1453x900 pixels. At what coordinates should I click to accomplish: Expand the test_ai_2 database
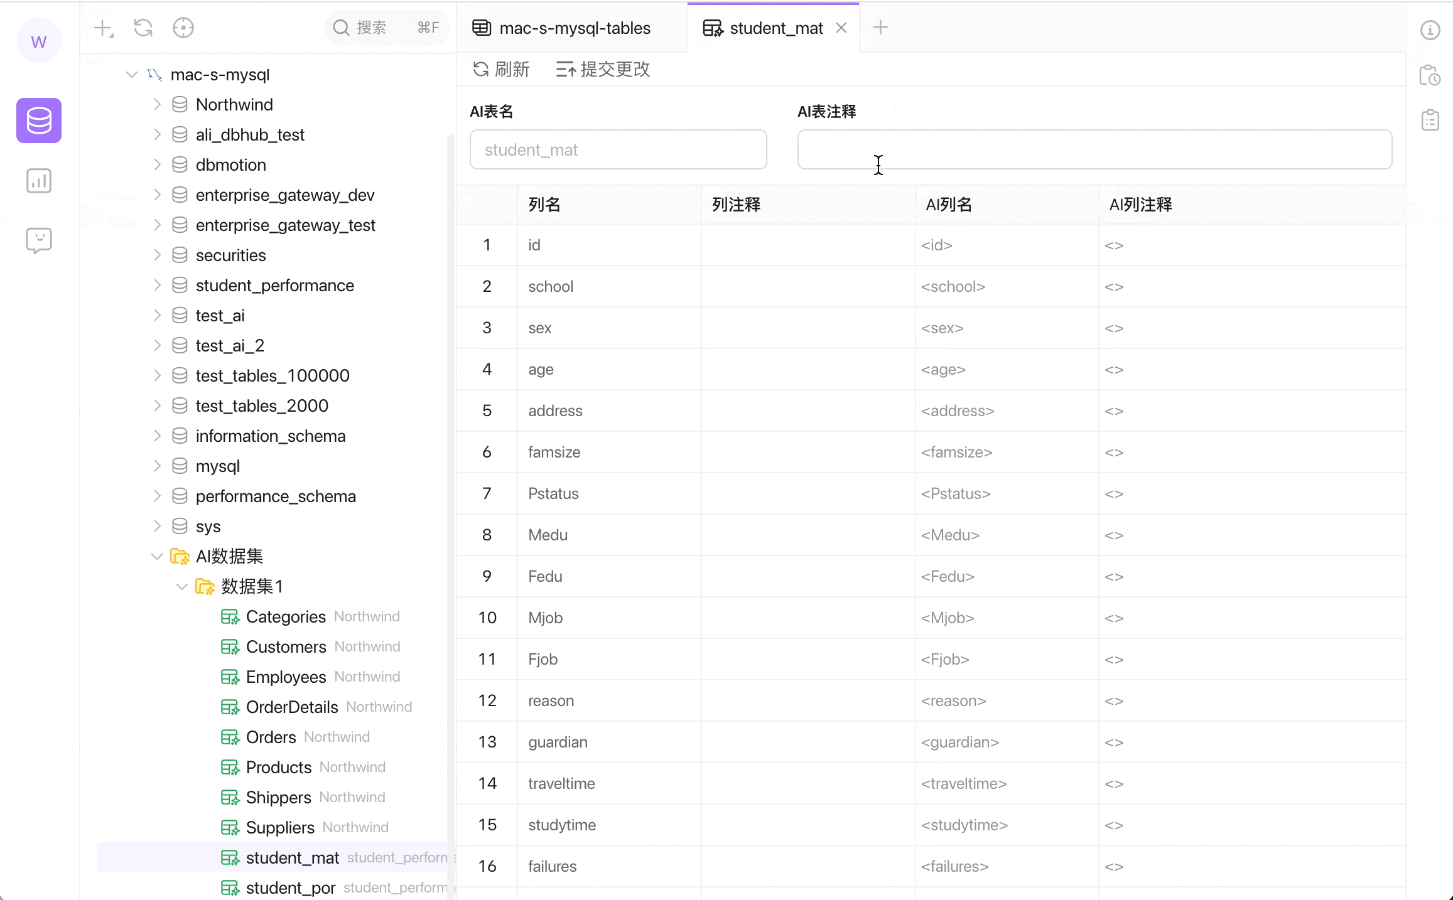pos(157,346)
